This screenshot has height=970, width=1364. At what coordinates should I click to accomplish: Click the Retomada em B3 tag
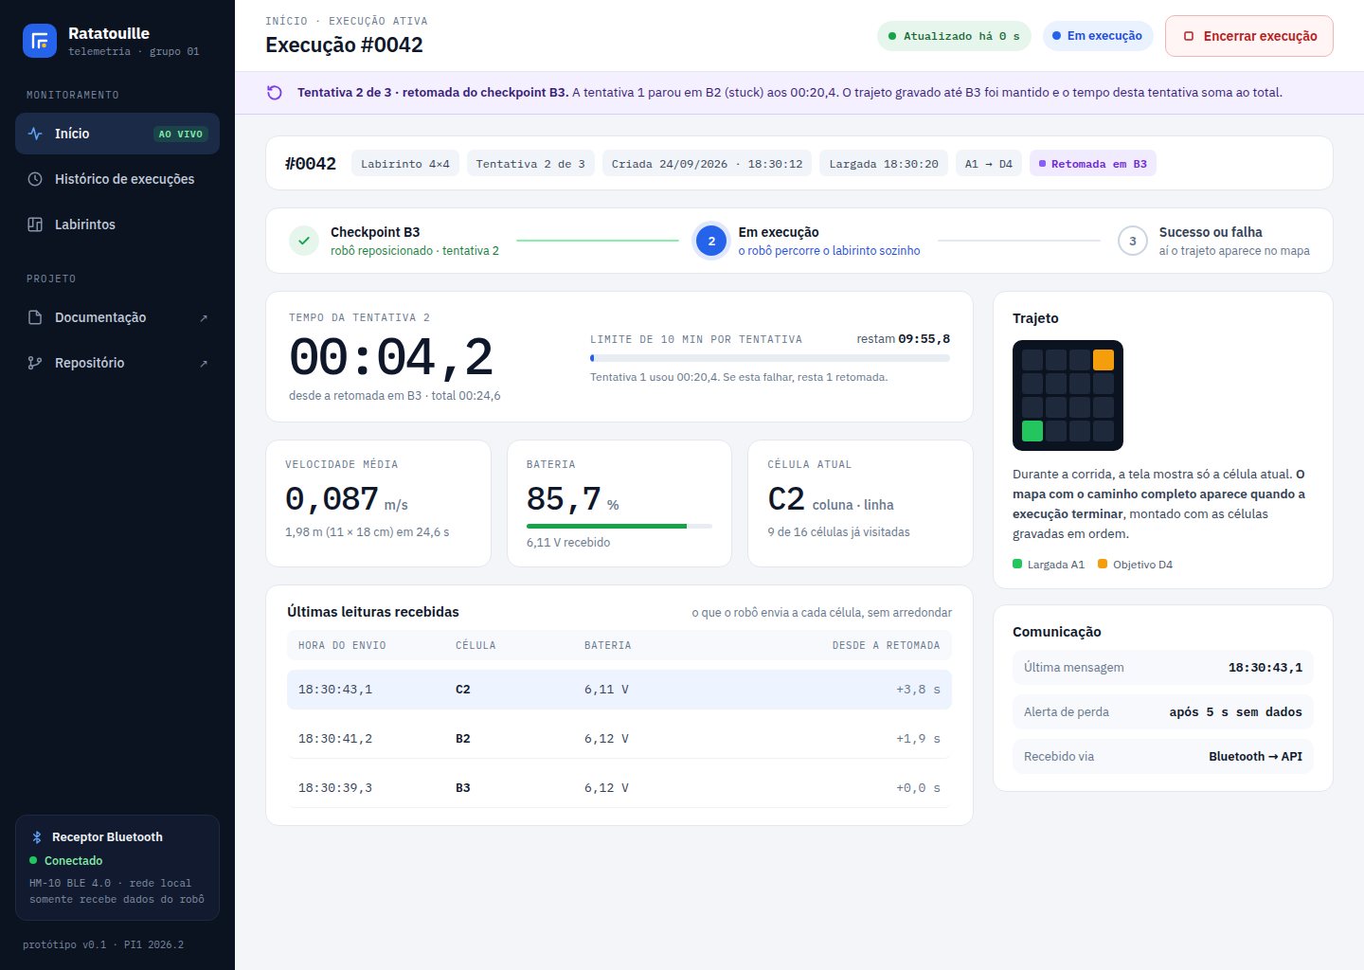pyautogui.click(x=1093, y=164)
